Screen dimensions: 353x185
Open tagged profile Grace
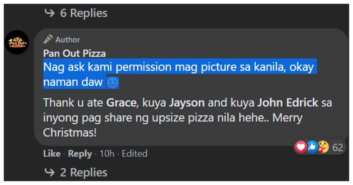121,103
